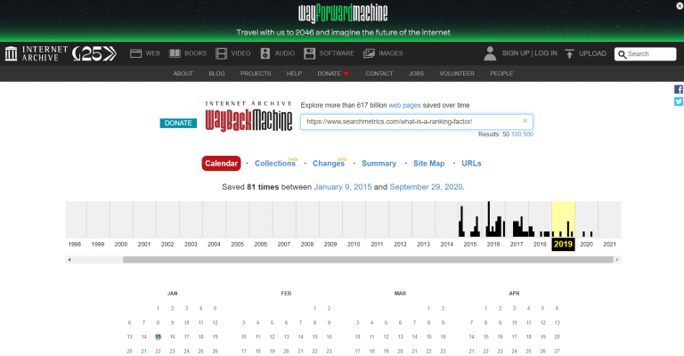684x356 pixels.
Task: Open the CONTACT menu item
Action: [379, 74]
